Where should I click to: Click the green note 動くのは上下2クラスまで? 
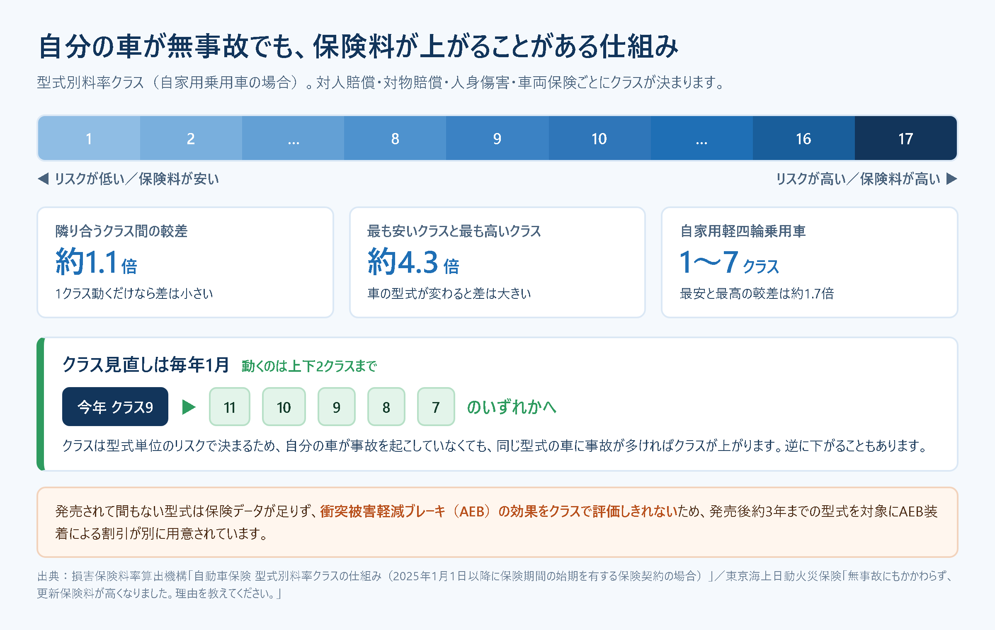tap(309, 366)
